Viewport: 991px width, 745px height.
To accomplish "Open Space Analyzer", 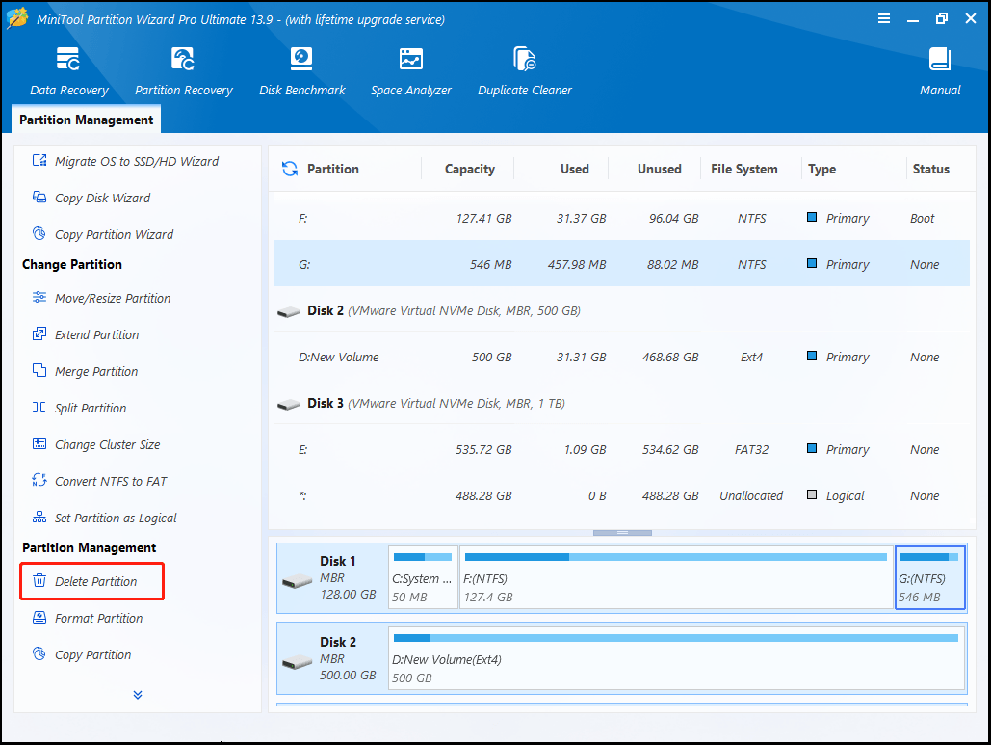I will pos(411,70).
